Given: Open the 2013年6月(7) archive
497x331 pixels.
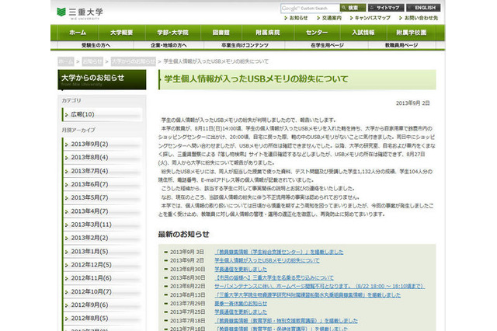Looking at the screenshot, I should coord(102,184).
